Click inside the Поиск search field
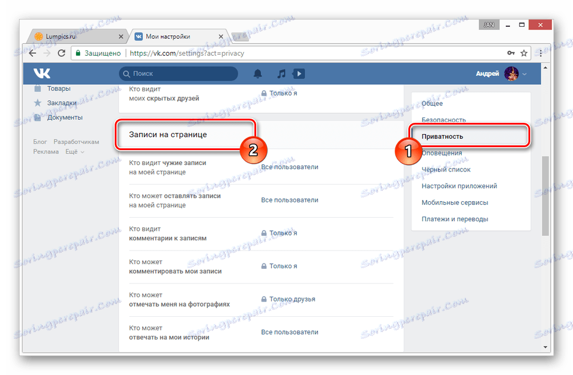 tap(178, 73)
